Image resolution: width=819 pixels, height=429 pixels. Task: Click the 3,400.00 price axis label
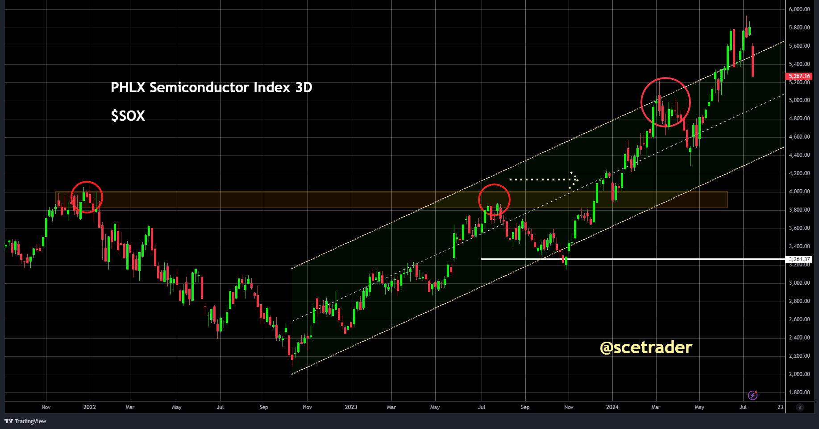point(799,246)
